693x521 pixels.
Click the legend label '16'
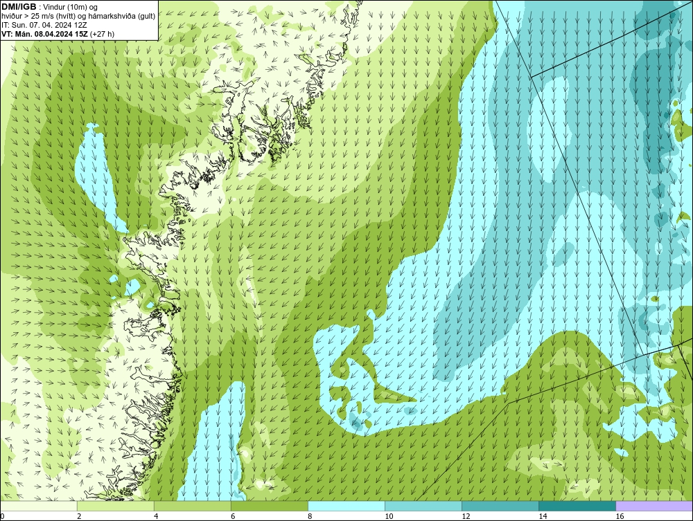(620, 516)
